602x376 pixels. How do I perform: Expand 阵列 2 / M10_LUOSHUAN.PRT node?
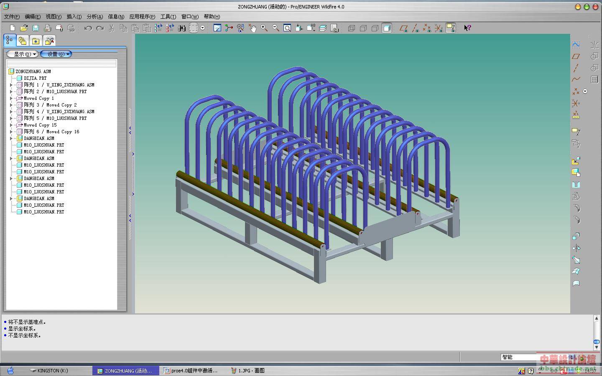11,91
